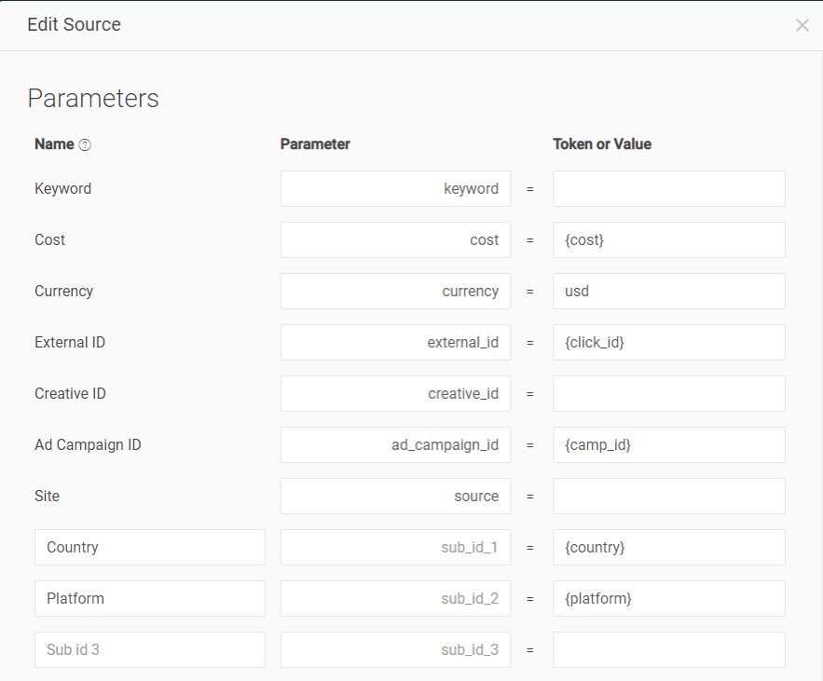Click the cost parameter field
The height and width of the screenshot is (681, 823).
pyautogui.click(x=395, y=239)
